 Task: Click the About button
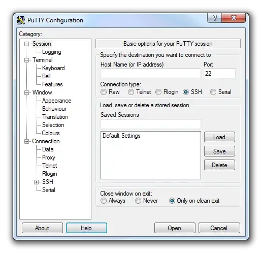click(x=42, y=228)
